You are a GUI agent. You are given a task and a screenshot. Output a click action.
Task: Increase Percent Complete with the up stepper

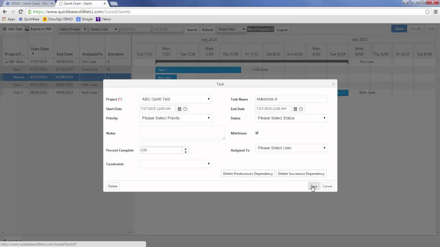tap(185, 149)
